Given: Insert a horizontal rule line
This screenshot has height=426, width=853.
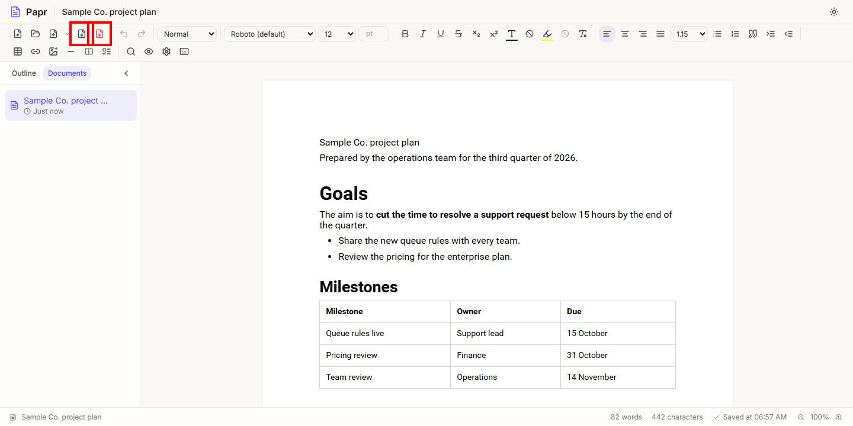Looking at the screenshot, I should point(71,51).
